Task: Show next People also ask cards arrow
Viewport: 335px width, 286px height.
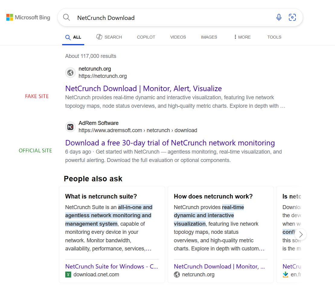Action: coord(301,234)
